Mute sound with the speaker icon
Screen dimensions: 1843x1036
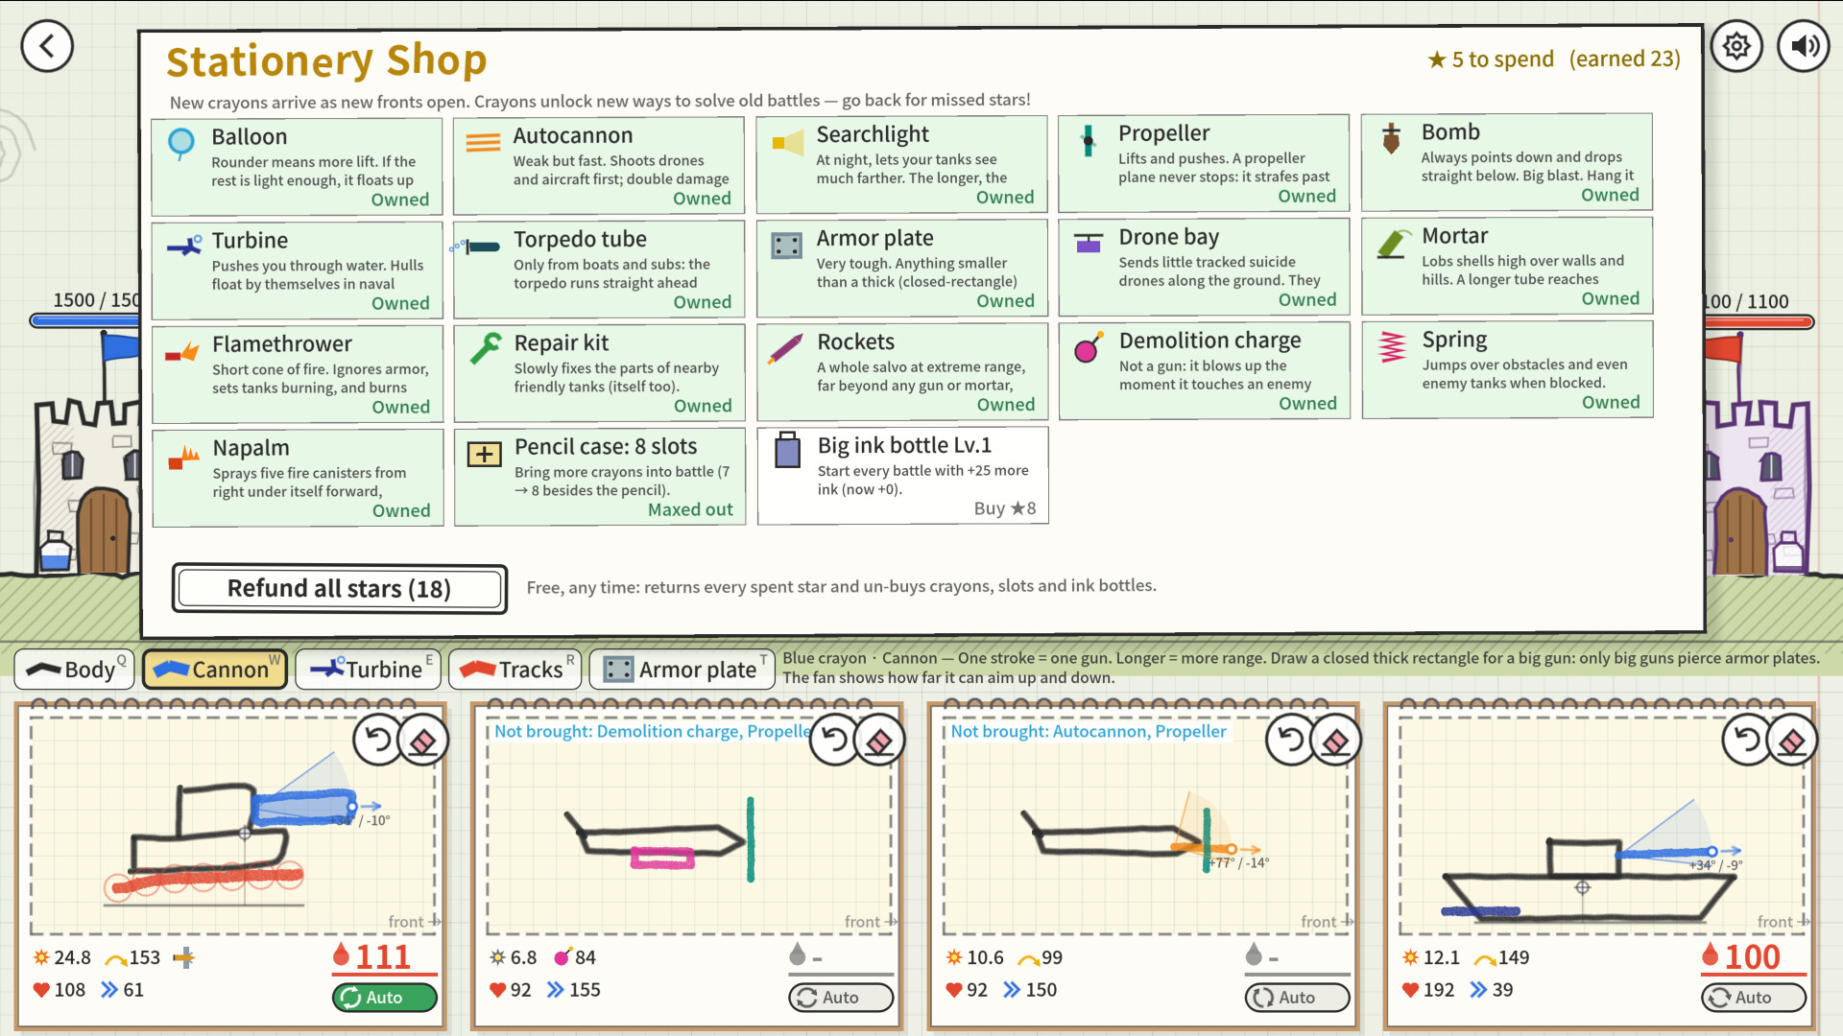pyautogui.click(x=1804, y=46)
